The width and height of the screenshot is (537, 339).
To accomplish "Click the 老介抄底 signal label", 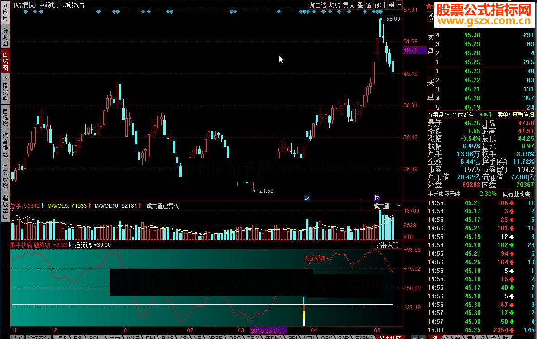I will click(x=314, y=258).
